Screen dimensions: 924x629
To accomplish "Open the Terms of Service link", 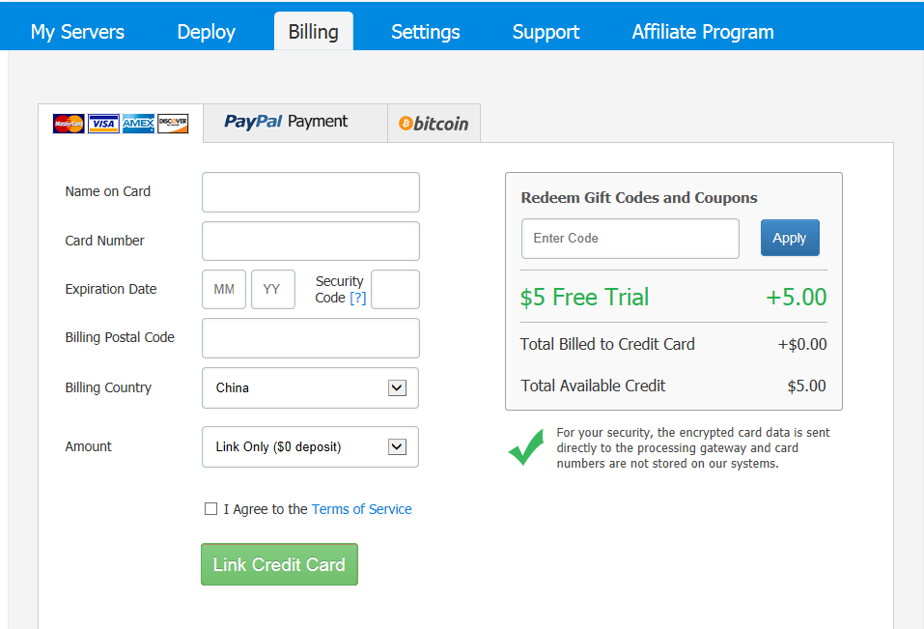I will 361,509.
